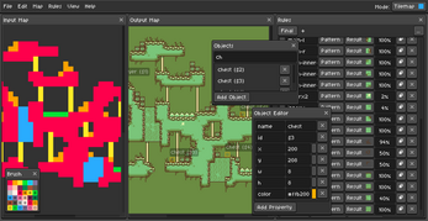Select the Final tab in Rules panel

[287, 31]
